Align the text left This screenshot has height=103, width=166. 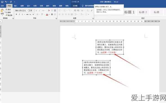pos(60,14)
